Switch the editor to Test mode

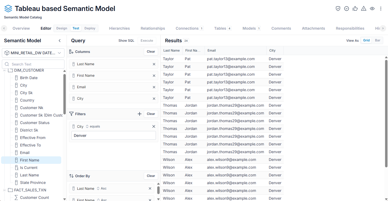click(x=76, y=28)
